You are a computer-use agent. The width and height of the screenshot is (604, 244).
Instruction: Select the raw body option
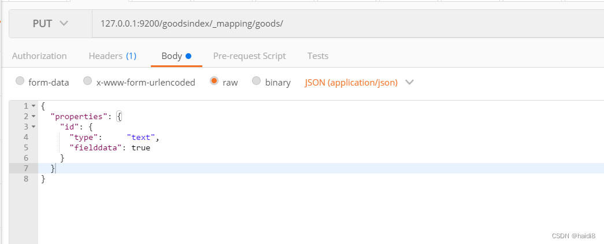point(214,82)
